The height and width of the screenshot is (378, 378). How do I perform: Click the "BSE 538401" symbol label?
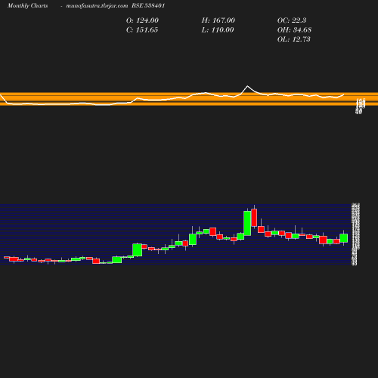[x=148, y=6]
